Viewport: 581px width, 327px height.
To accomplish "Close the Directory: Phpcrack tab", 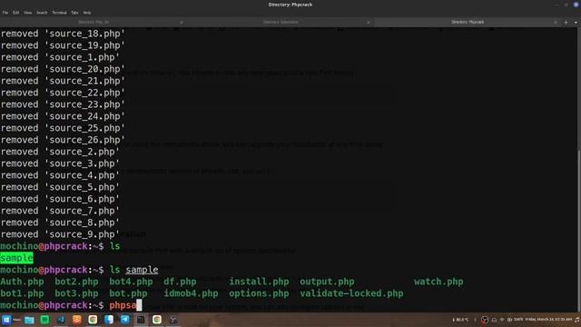I will click(556, 22).
